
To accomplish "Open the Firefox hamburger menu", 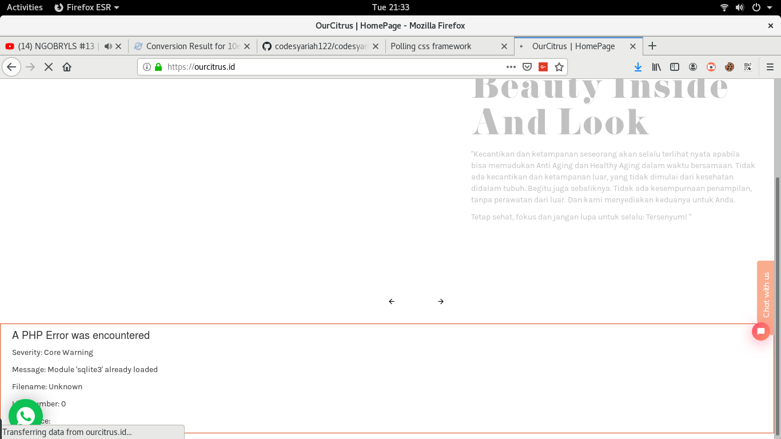I will [770, 67].
